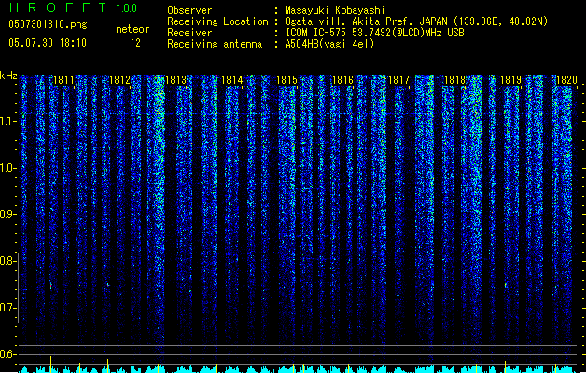The width and height of the screenshot is (587, 373).
Task: Click the Receiving Location label
Action: tap(217, 21)
